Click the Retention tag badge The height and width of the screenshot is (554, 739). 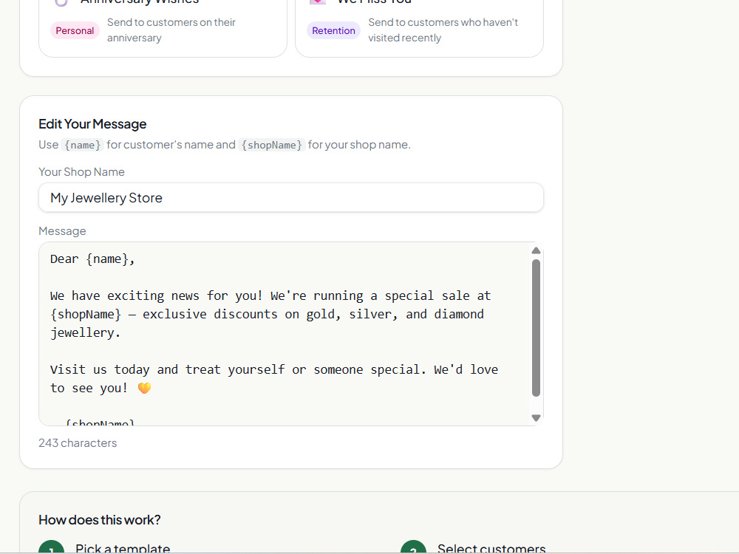[x=333, y=30]
